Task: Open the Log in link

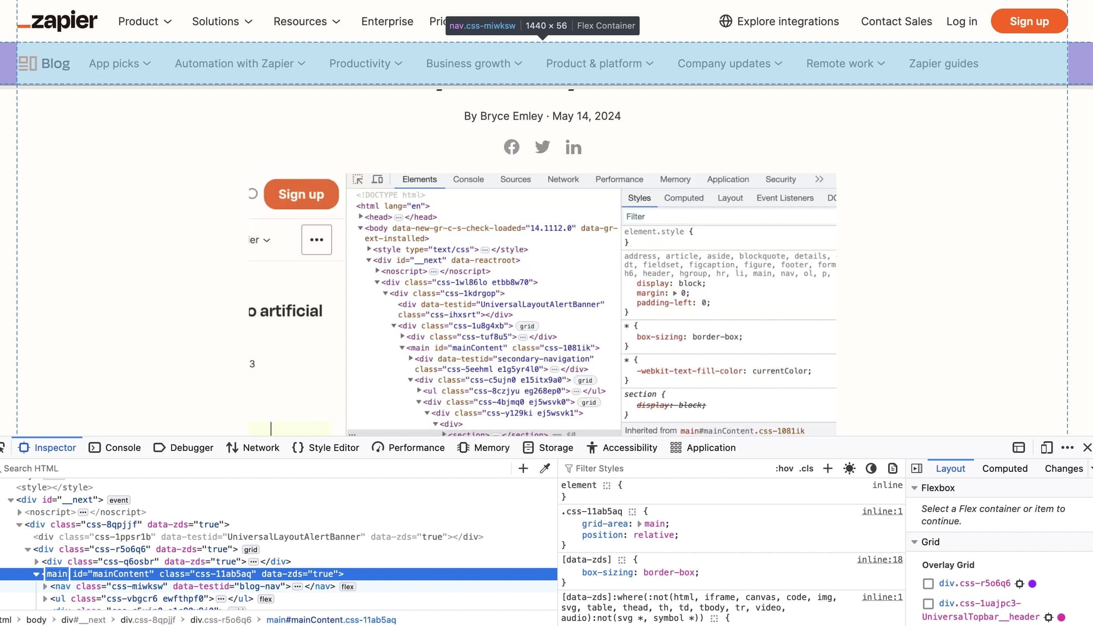Action: 962,21
